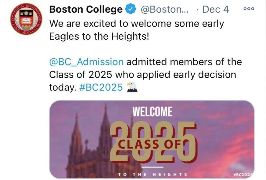This screenshot has width=266, height=180.
Task: Click the Dec 4 timestamp
Action: pos(216,10)
